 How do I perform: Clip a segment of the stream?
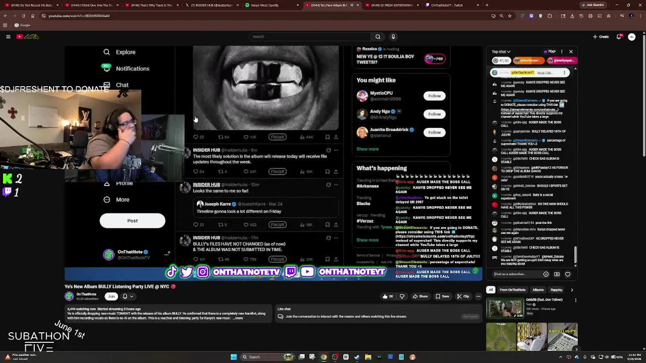pyautogui.click(x=463, y=296)
